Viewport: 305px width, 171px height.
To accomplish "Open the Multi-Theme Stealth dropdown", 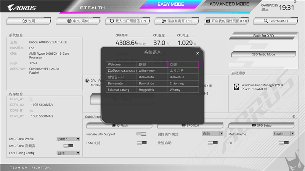I will [x=283, y=134].
